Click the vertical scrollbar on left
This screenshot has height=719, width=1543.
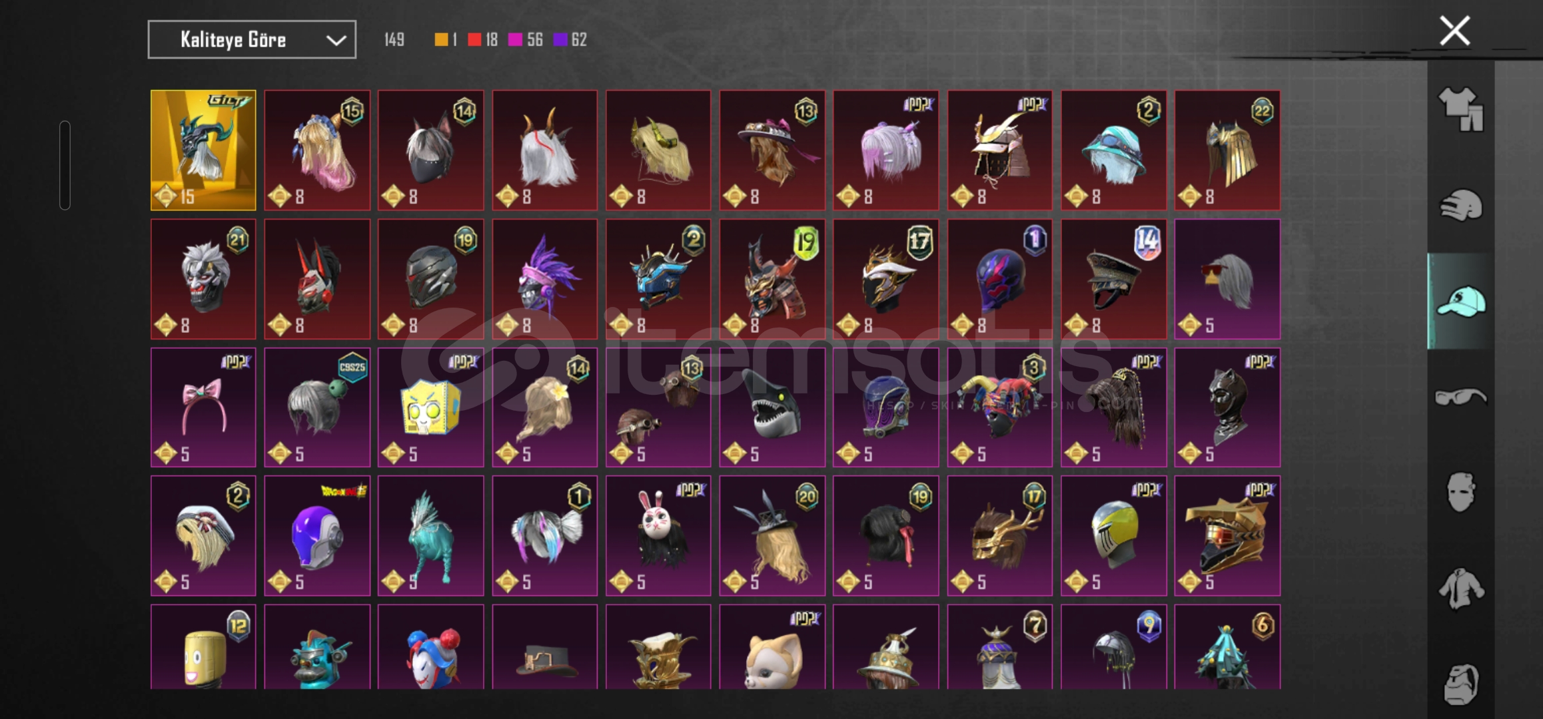point(65,165)
